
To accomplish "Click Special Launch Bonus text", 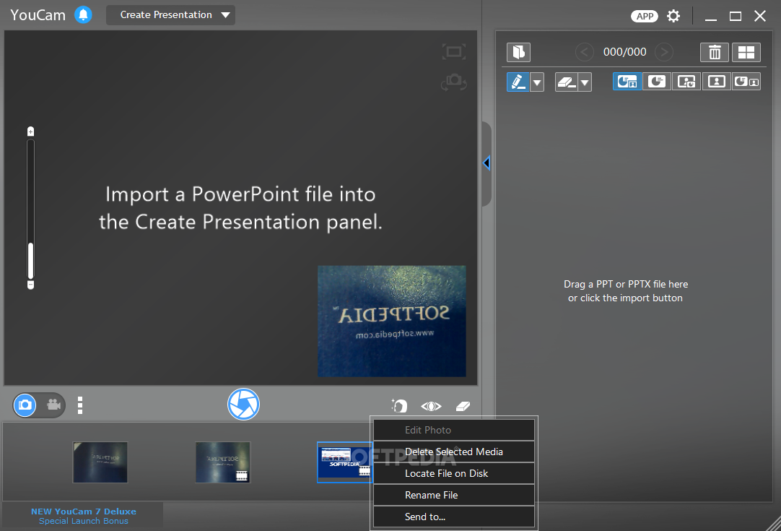I will [83, 521].
